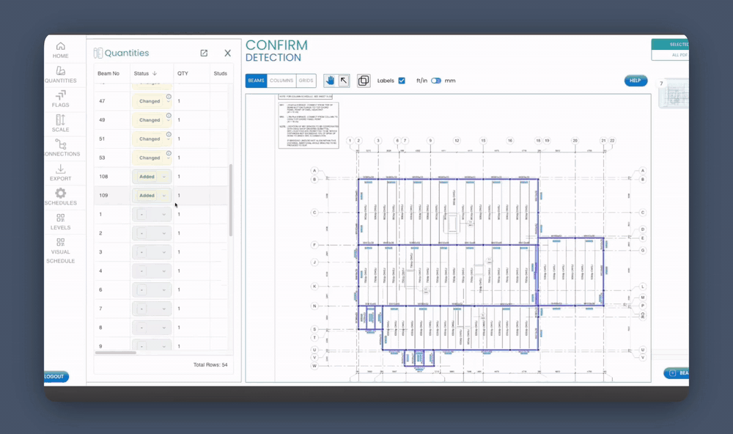733x434 pixels.
Task: Open status dropdown for beam 109
Action: click(x=152, y=196)
